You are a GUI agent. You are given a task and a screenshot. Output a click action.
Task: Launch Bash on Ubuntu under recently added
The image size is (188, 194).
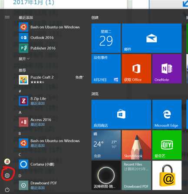(49, 27)
